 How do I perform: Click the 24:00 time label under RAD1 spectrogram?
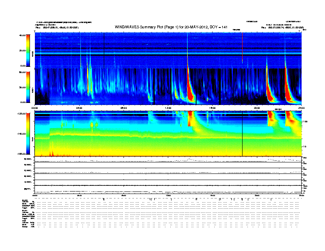[301, 108]
